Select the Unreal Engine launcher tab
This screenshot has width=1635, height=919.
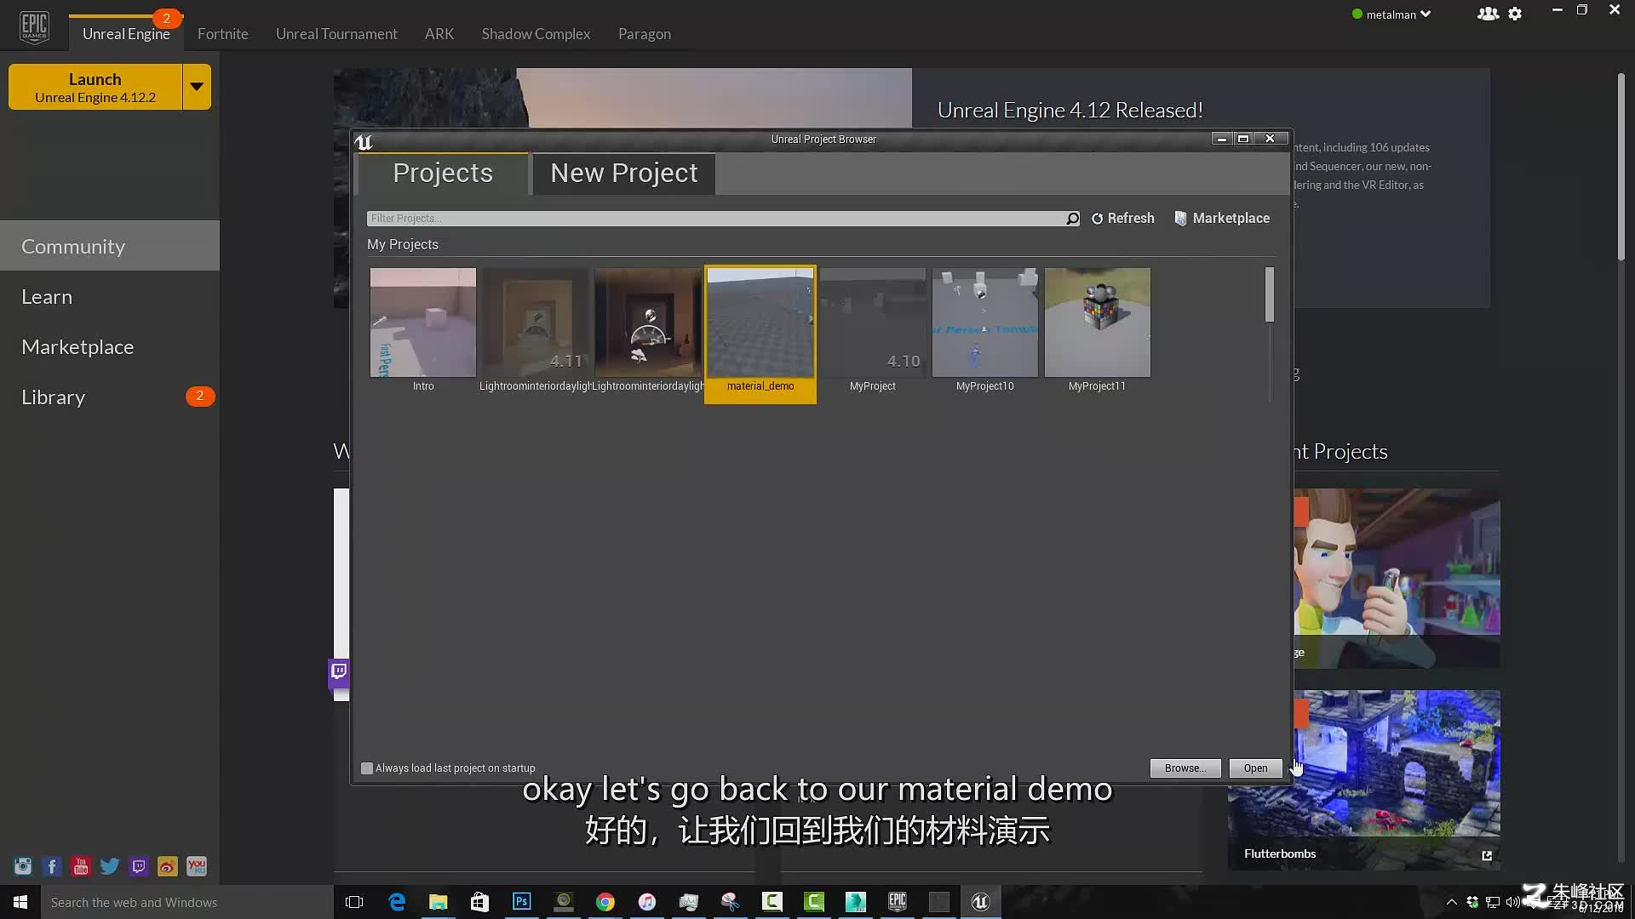click(x=126, y=34)
